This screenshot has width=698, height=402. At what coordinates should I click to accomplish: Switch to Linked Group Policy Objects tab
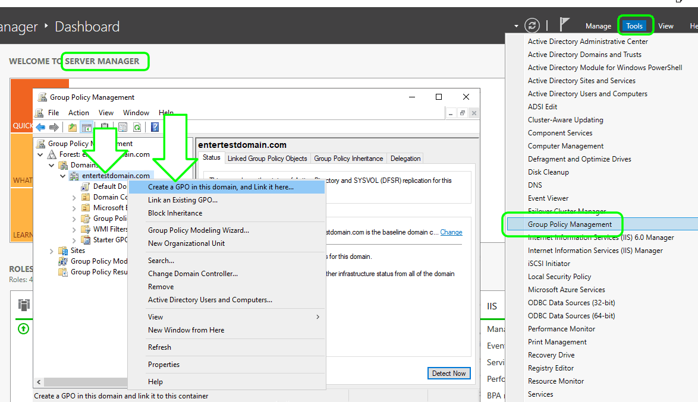267,159
